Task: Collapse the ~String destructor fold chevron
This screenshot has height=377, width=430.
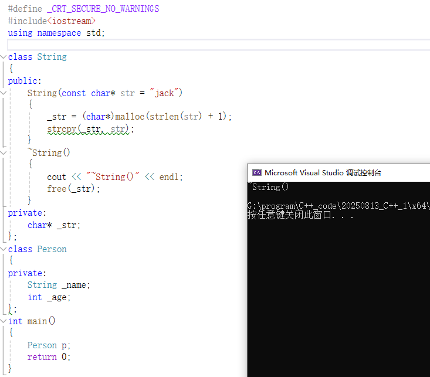Action: pos(4,152)
